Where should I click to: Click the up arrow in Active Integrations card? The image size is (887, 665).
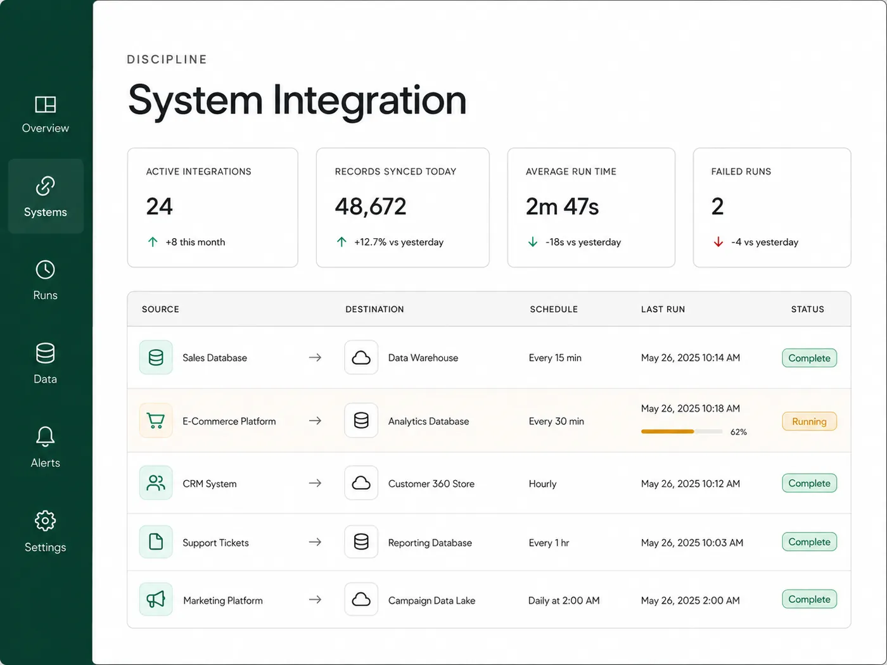coord(153,242)
